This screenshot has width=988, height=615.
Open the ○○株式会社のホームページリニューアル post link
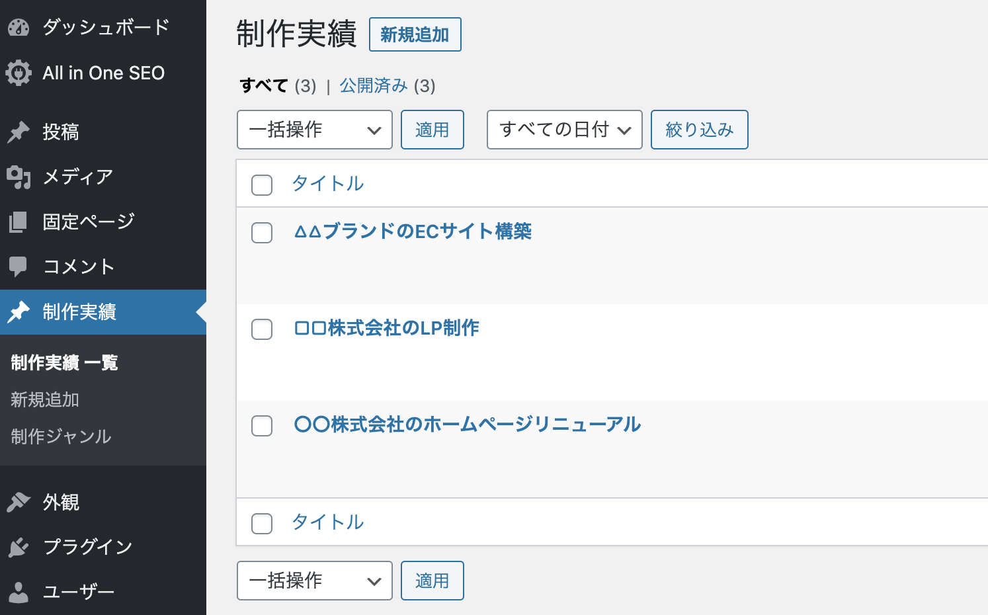467,424
